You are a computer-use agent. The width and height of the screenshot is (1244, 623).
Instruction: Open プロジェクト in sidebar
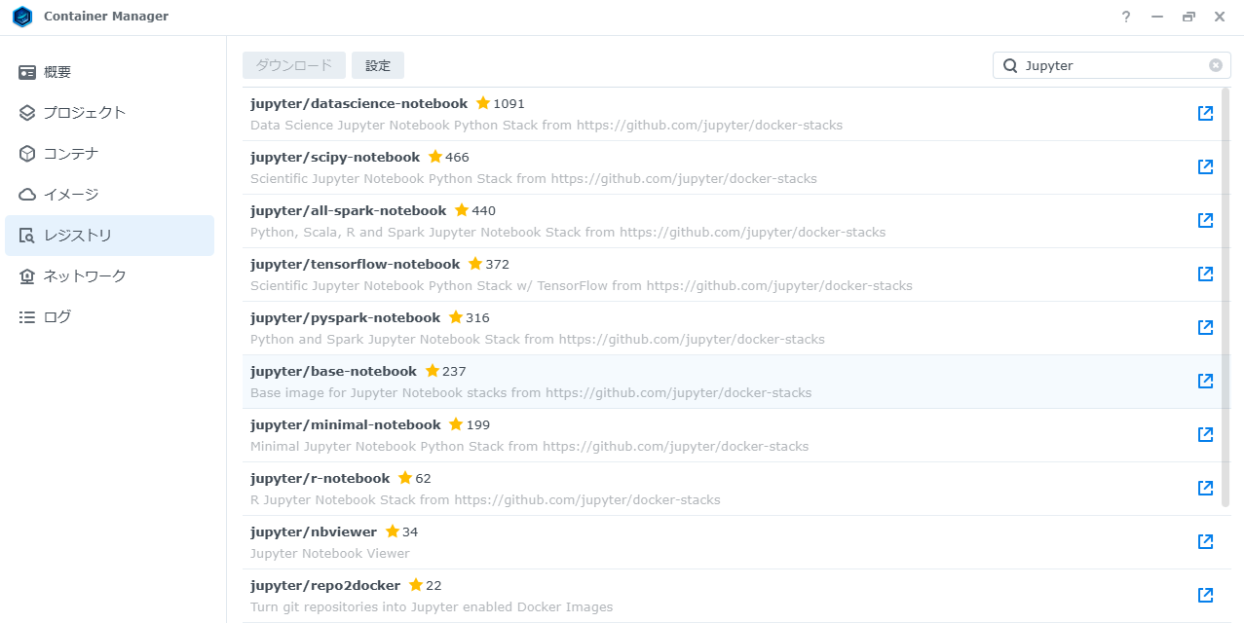(x=109, y=113)
